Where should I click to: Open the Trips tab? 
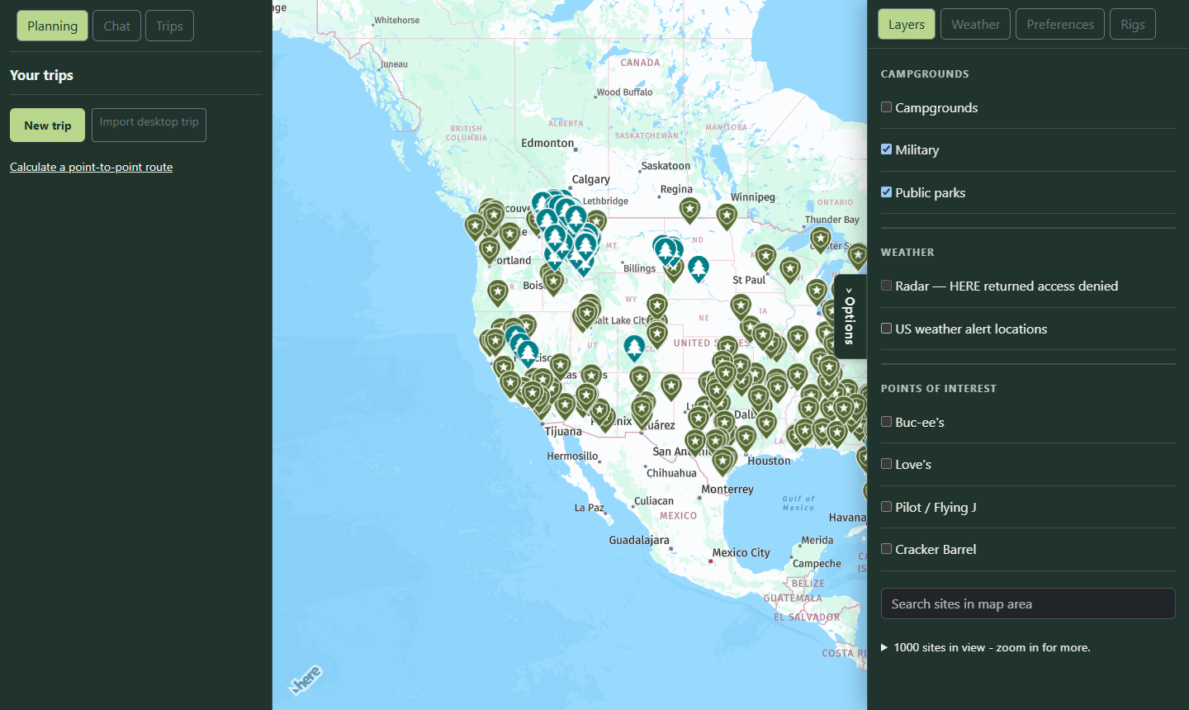[169, 26]
